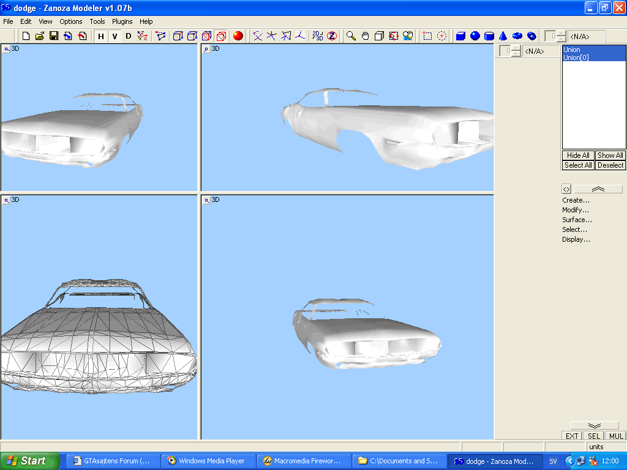Screen dimensions: 627x470
Task: Open the Plugins menu
Action: tap(122, 21)
